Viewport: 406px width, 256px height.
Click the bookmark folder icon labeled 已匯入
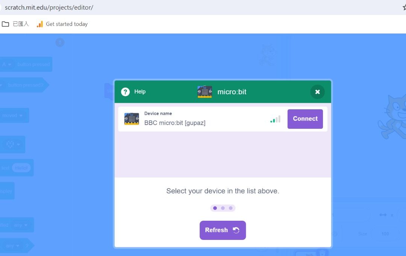[5, 24]
